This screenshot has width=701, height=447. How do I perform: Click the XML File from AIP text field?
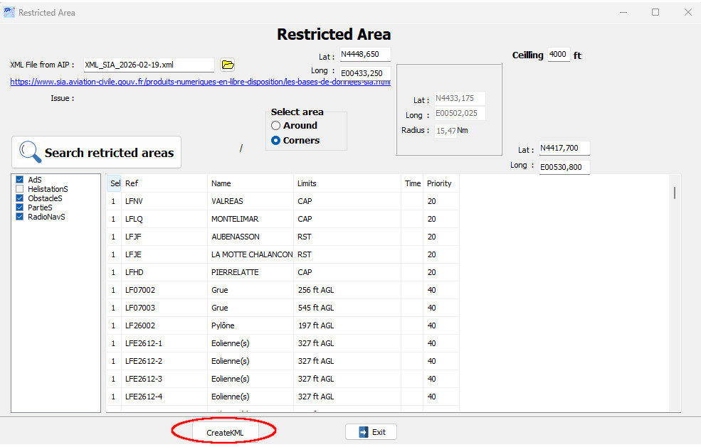(x=148, y=65)
